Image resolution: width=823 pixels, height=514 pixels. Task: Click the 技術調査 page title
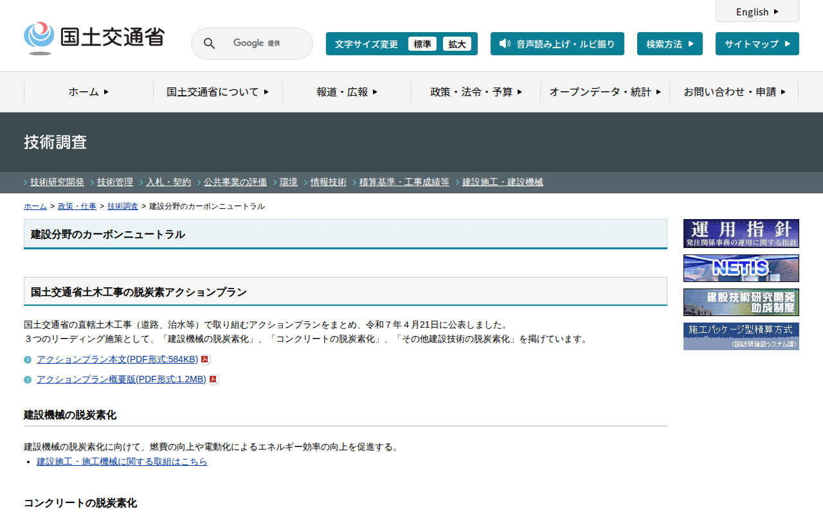(55, 142)
